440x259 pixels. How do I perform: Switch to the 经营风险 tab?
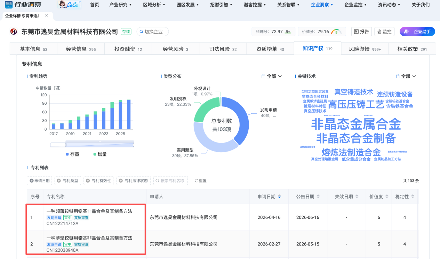pos(175,49)
